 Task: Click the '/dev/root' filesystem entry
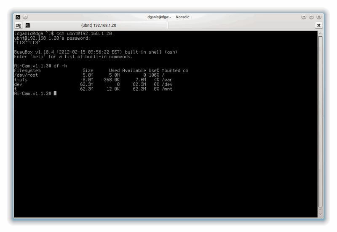click(26, 75)
